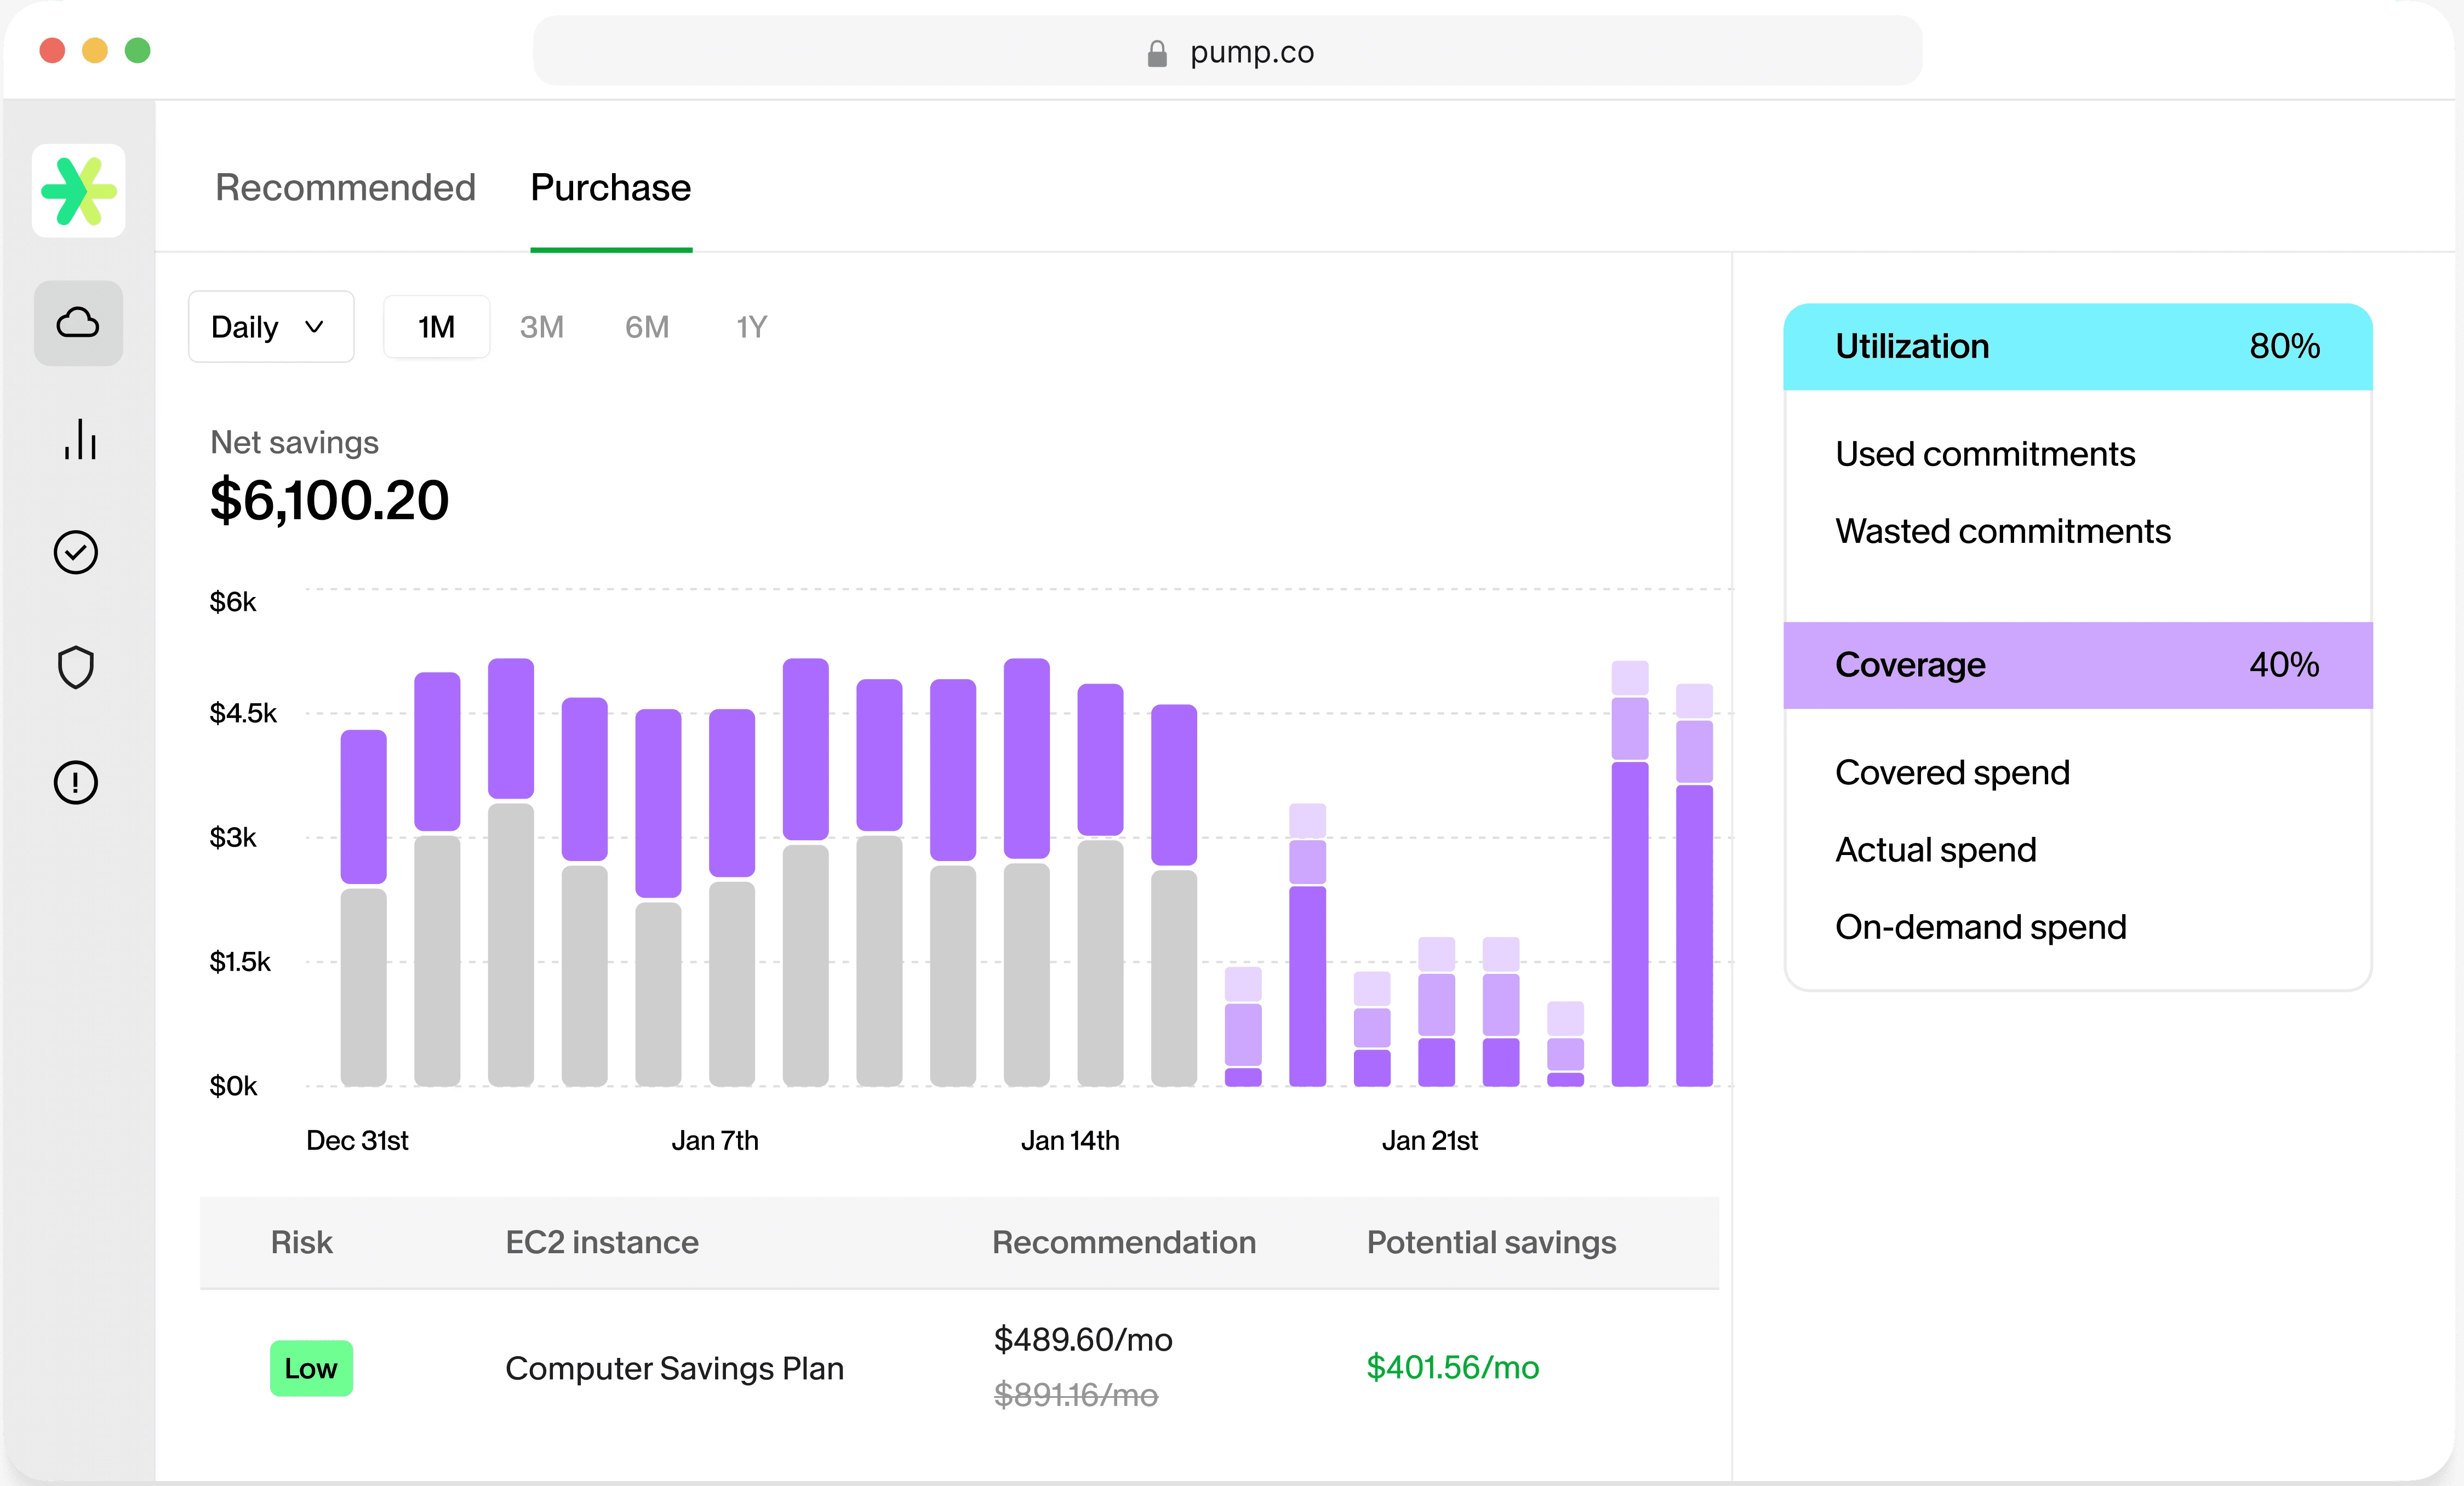Screen dimensions: 2464x1486
Task: Choose the 1Y time range
Action: [751, 327]
